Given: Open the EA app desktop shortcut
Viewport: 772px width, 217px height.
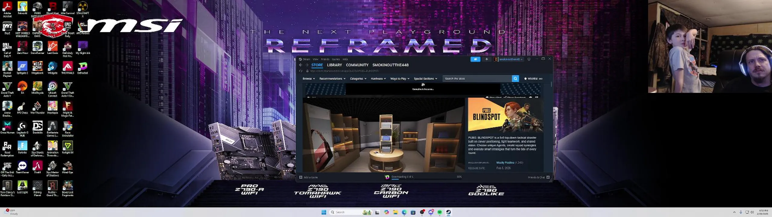Looking at the screenshot, I should point(22,88).
